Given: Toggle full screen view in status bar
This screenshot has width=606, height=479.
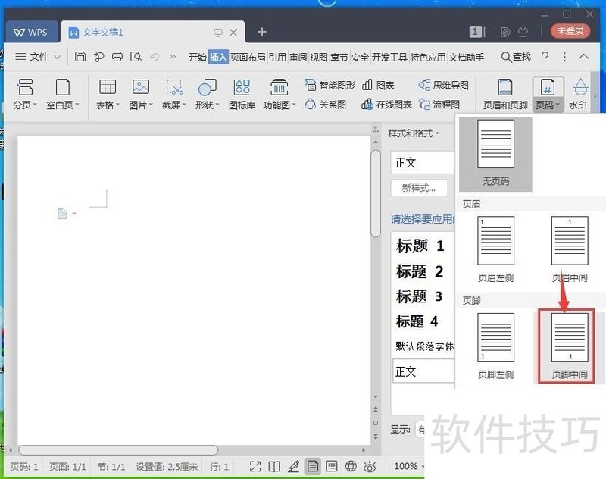Looking at the screenshot, I should (255, 467).
